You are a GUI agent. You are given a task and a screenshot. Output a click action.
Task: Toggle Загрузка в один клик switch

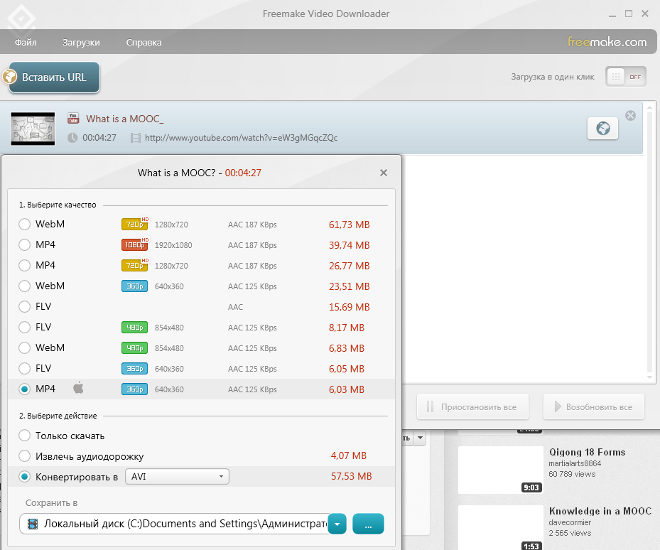point(625,77)
